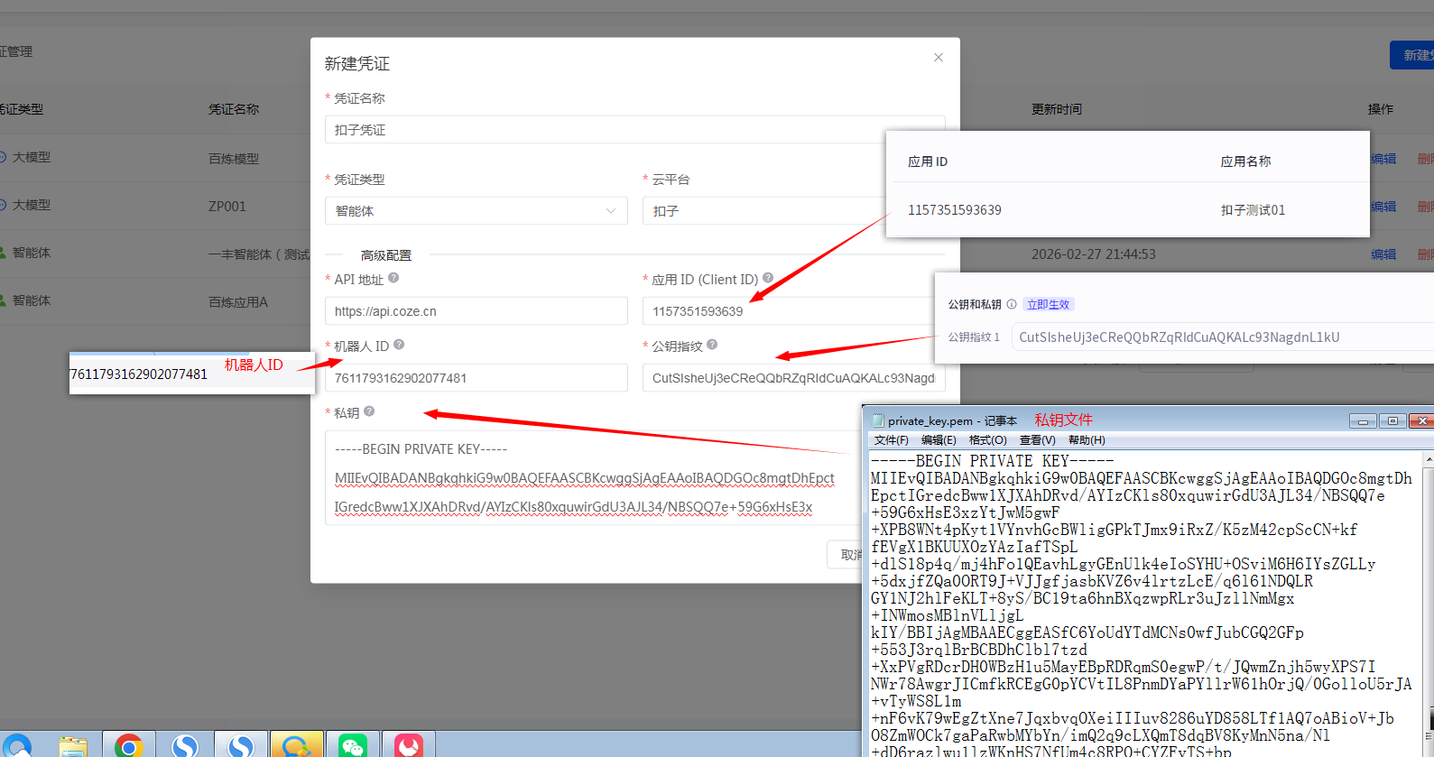The height and width of the screenshot is (757, 1434).
Task: Click the API 地址 input field
Action: (x=476, y=311)
